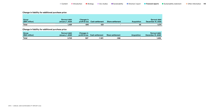This screenshot has height=112, width=210.
Task: Open the Our studios section
Action: [103, 4]
